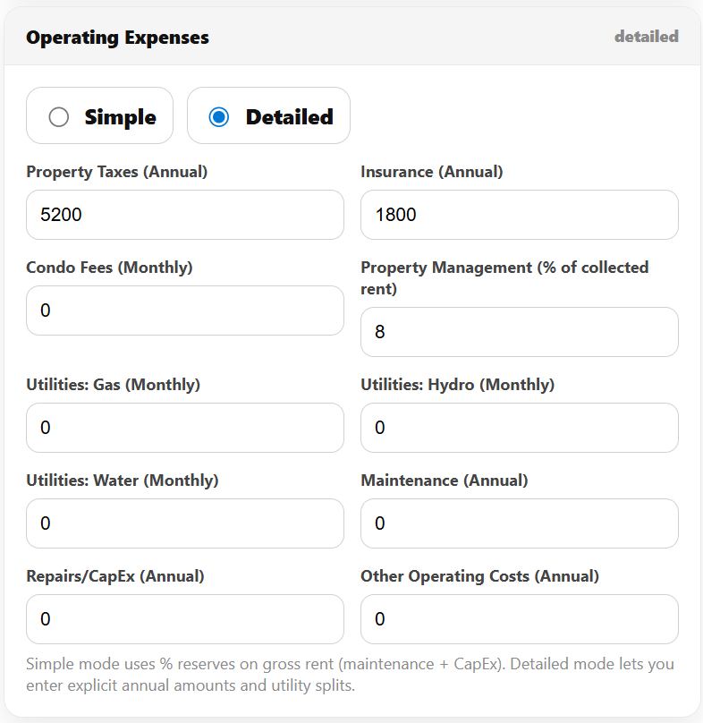The height and width of the screenshot is (723, 703).
Task: Focus the Repairs/CapEx (Annual) field
Action: (185, 619)
